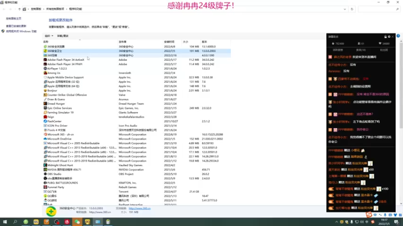The width and height of the screenshot is (403, 226).
Task: Switch to the middle tab in danmaku panel
Action: coord(361,50)
